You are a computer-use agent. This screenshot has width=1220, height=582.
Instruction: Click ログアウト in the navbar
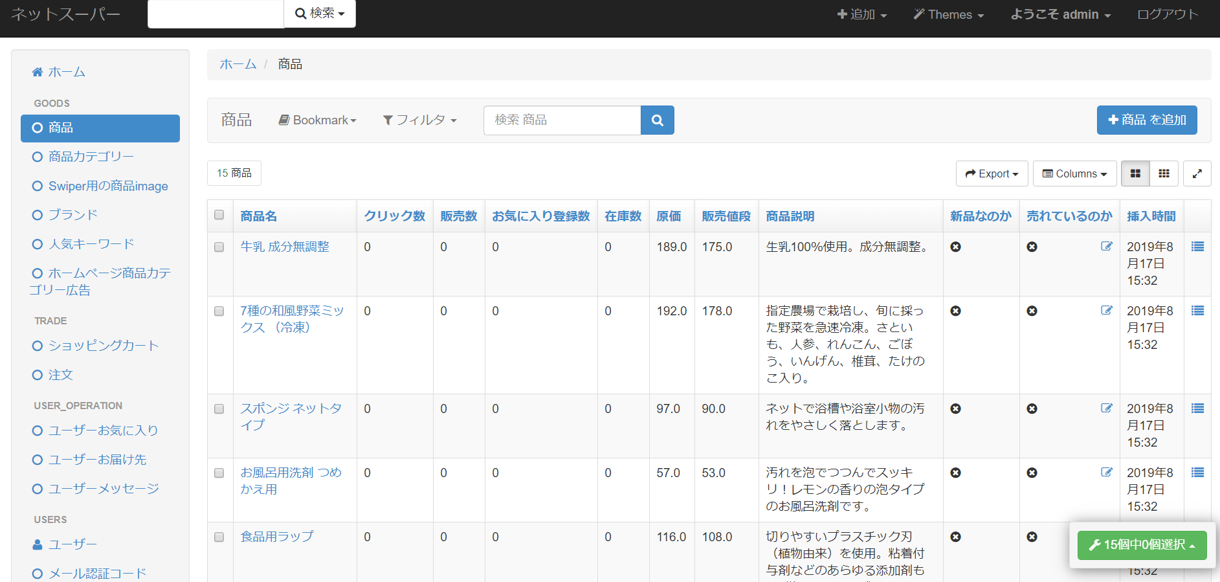click(1168, 14)
